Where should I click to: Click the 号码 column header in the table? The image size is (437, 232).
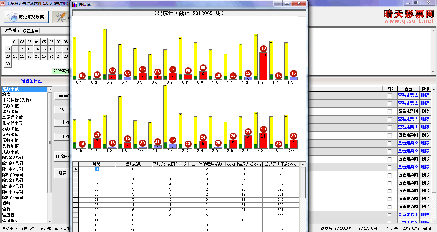tap(97, 164)
